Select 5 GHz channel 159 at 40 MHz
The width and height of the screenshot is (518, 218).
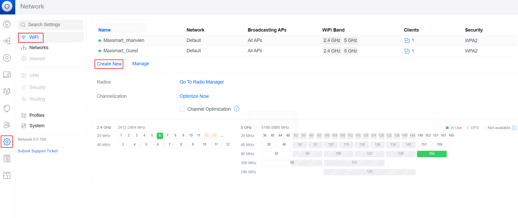(440, 145)
